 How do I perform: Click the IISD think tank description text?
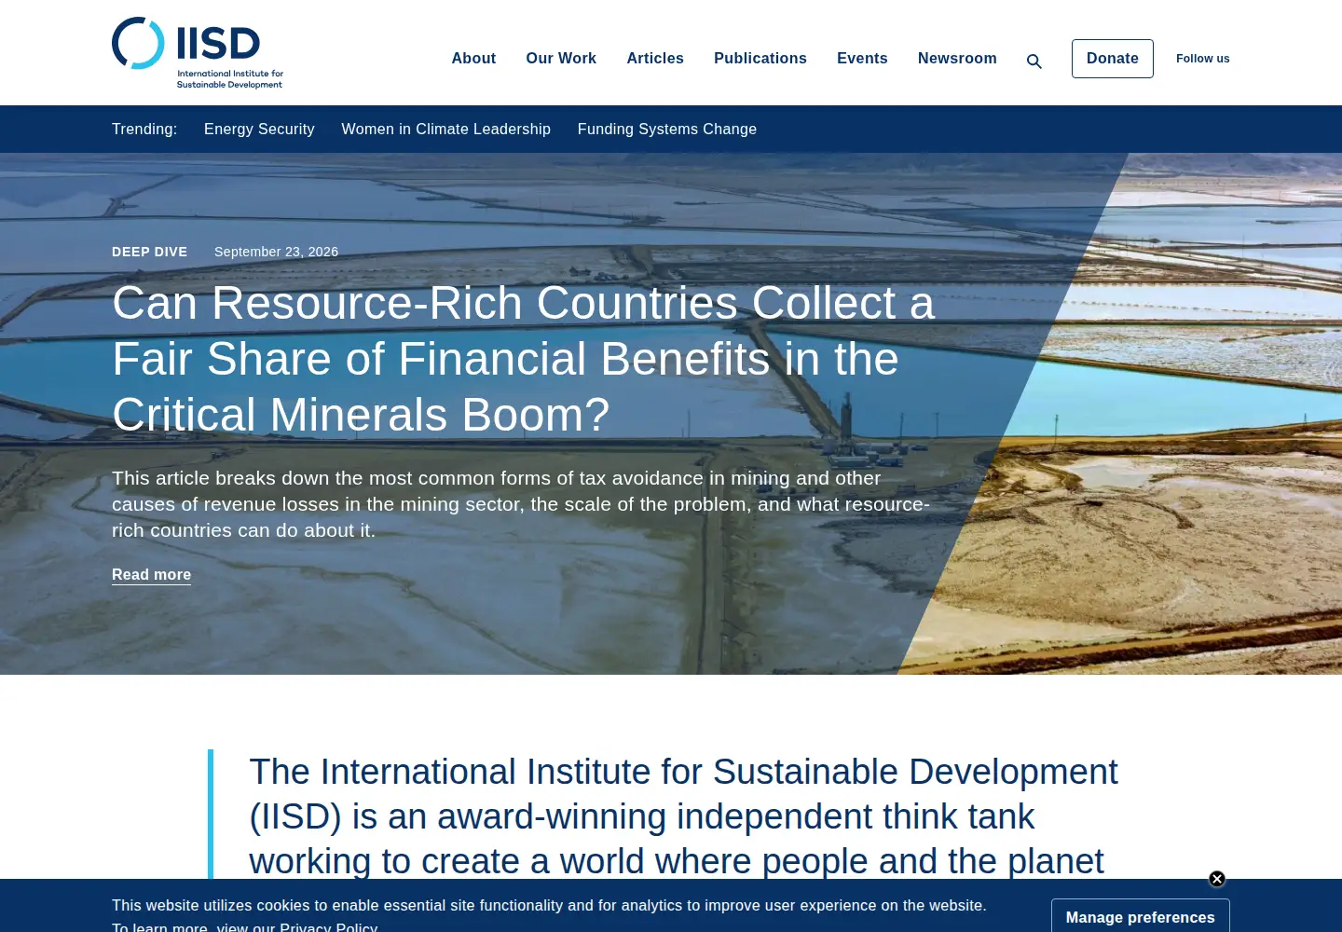[x=683, y=815]
